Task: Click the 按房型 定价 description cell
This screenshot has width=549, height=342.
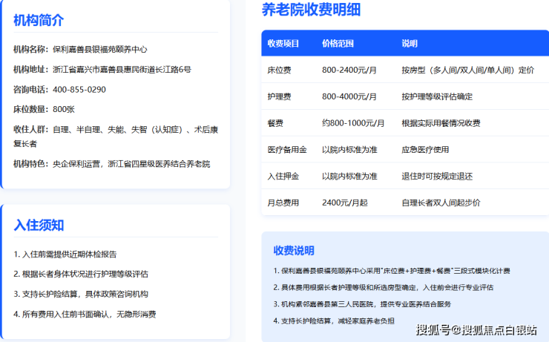Action: [468, 70]
